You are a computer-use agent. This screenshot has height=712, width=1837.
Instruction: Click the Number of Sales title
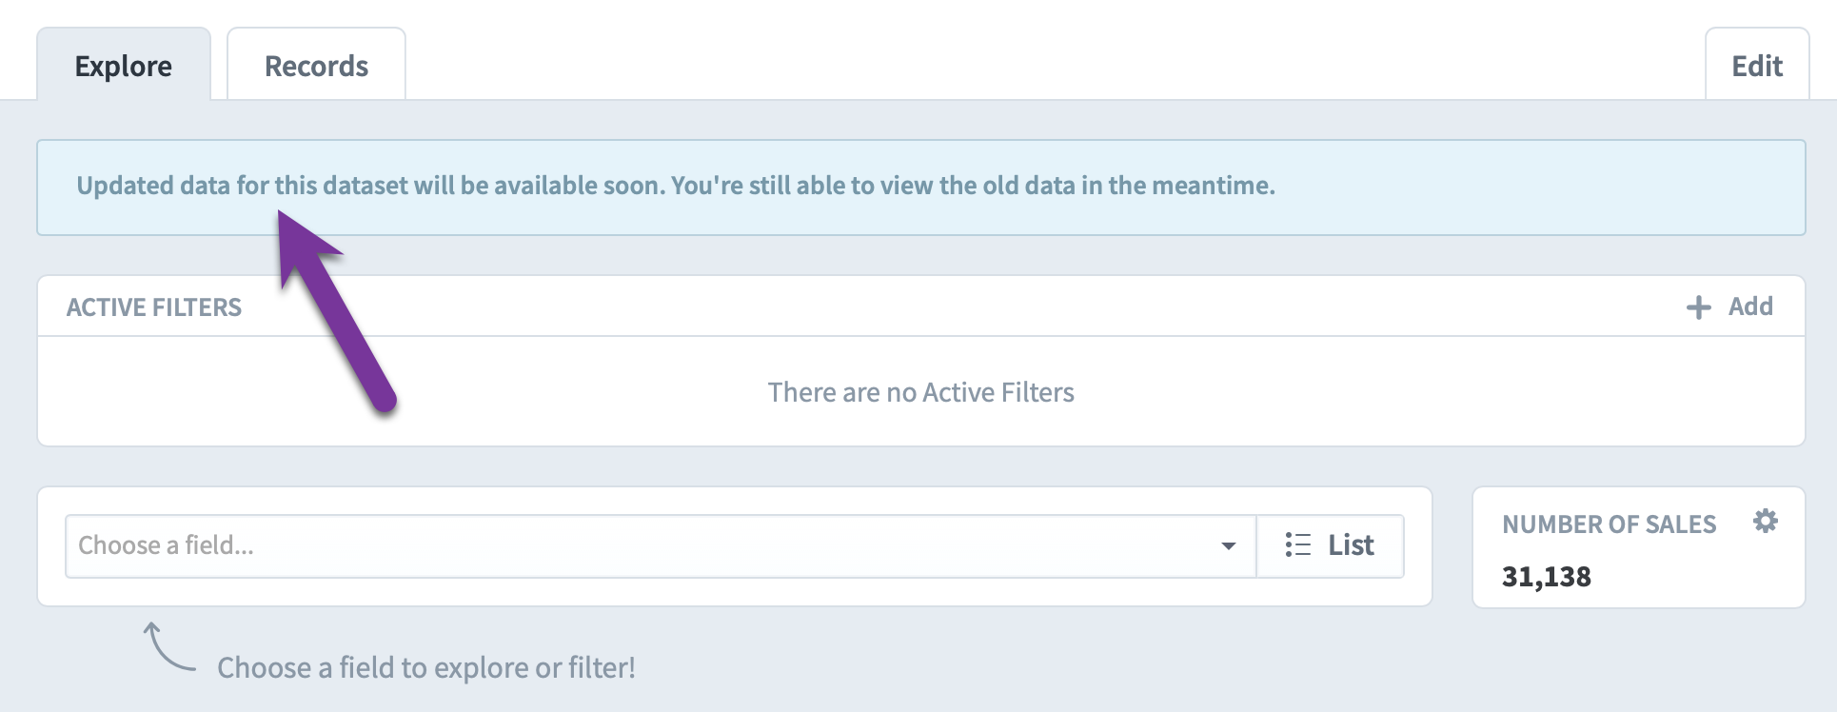[1610, 524]
